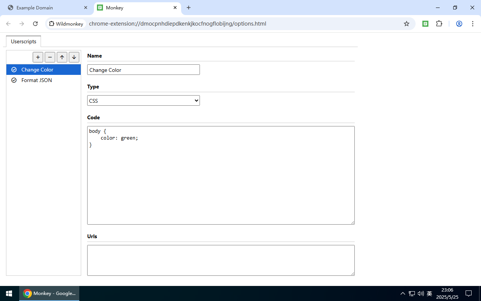Screen dimensions: 481x301
Task: Click the Wildmonkey extension toolbar icon
Action: pyautogui.click(x=425, y=24)
